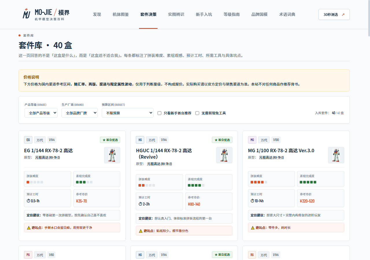Open the MG RX-78-2 Ver.3.0 thumbnail
Viewport: 370px width, 260px height.
(336, 155)
